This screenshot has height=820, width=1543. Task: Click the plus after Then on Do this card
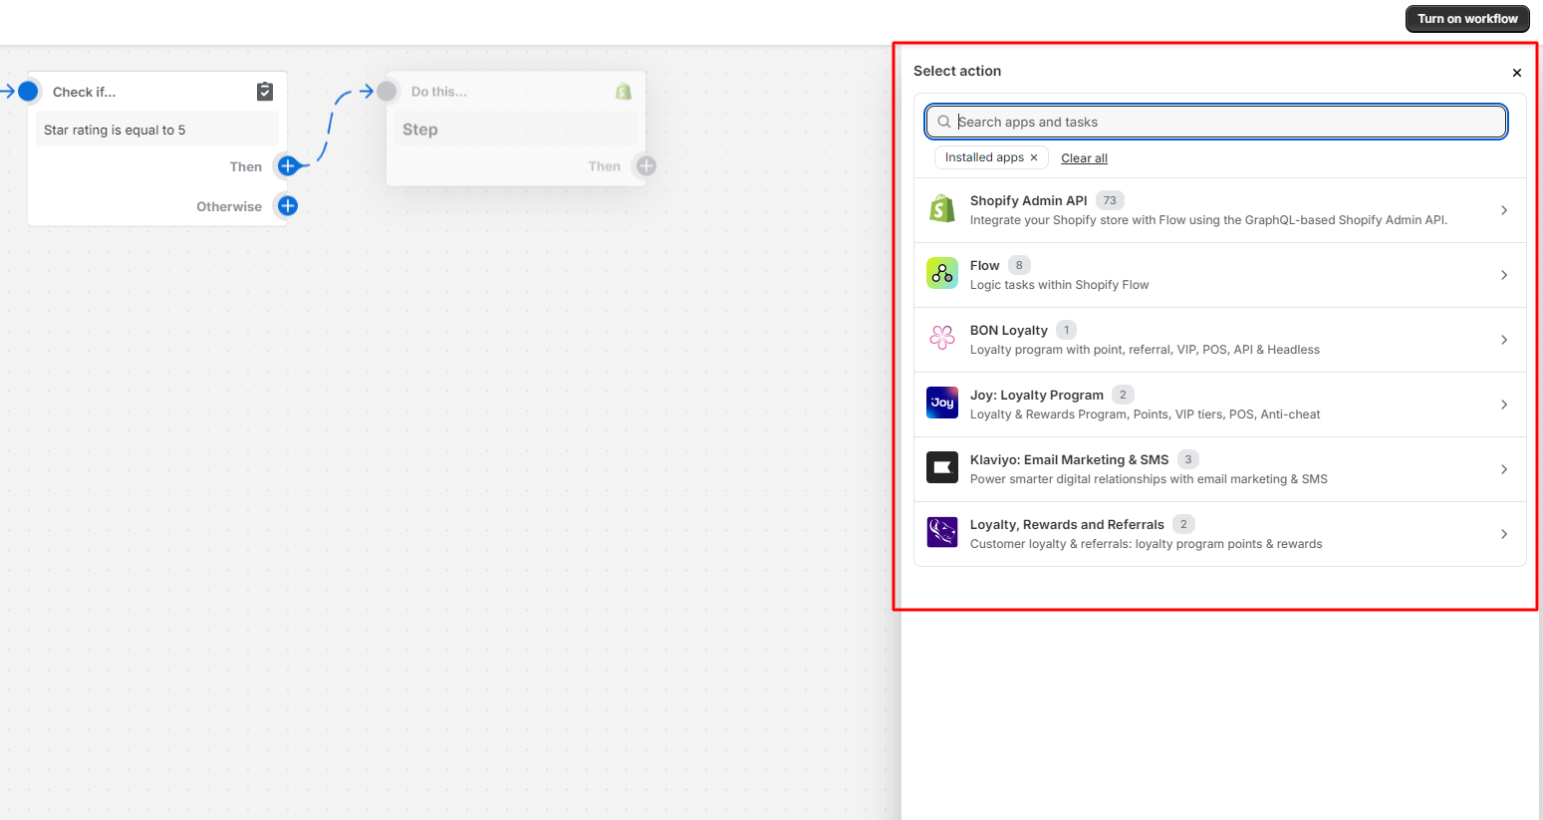tap(646, 166)
